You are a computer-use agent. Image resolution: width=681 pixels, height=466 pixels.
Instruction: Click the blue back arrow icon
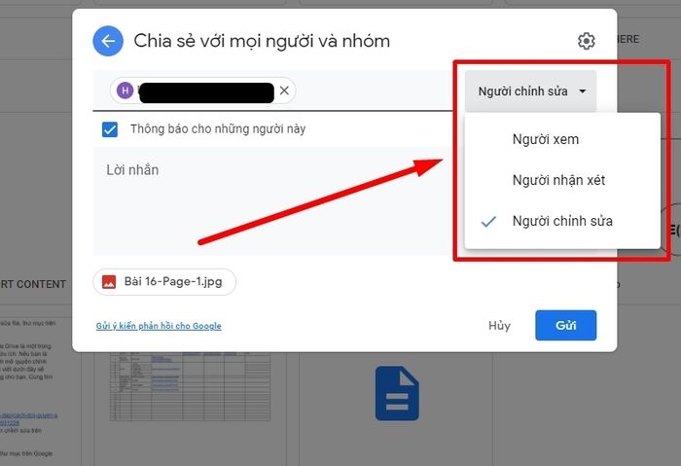point(108,41)
